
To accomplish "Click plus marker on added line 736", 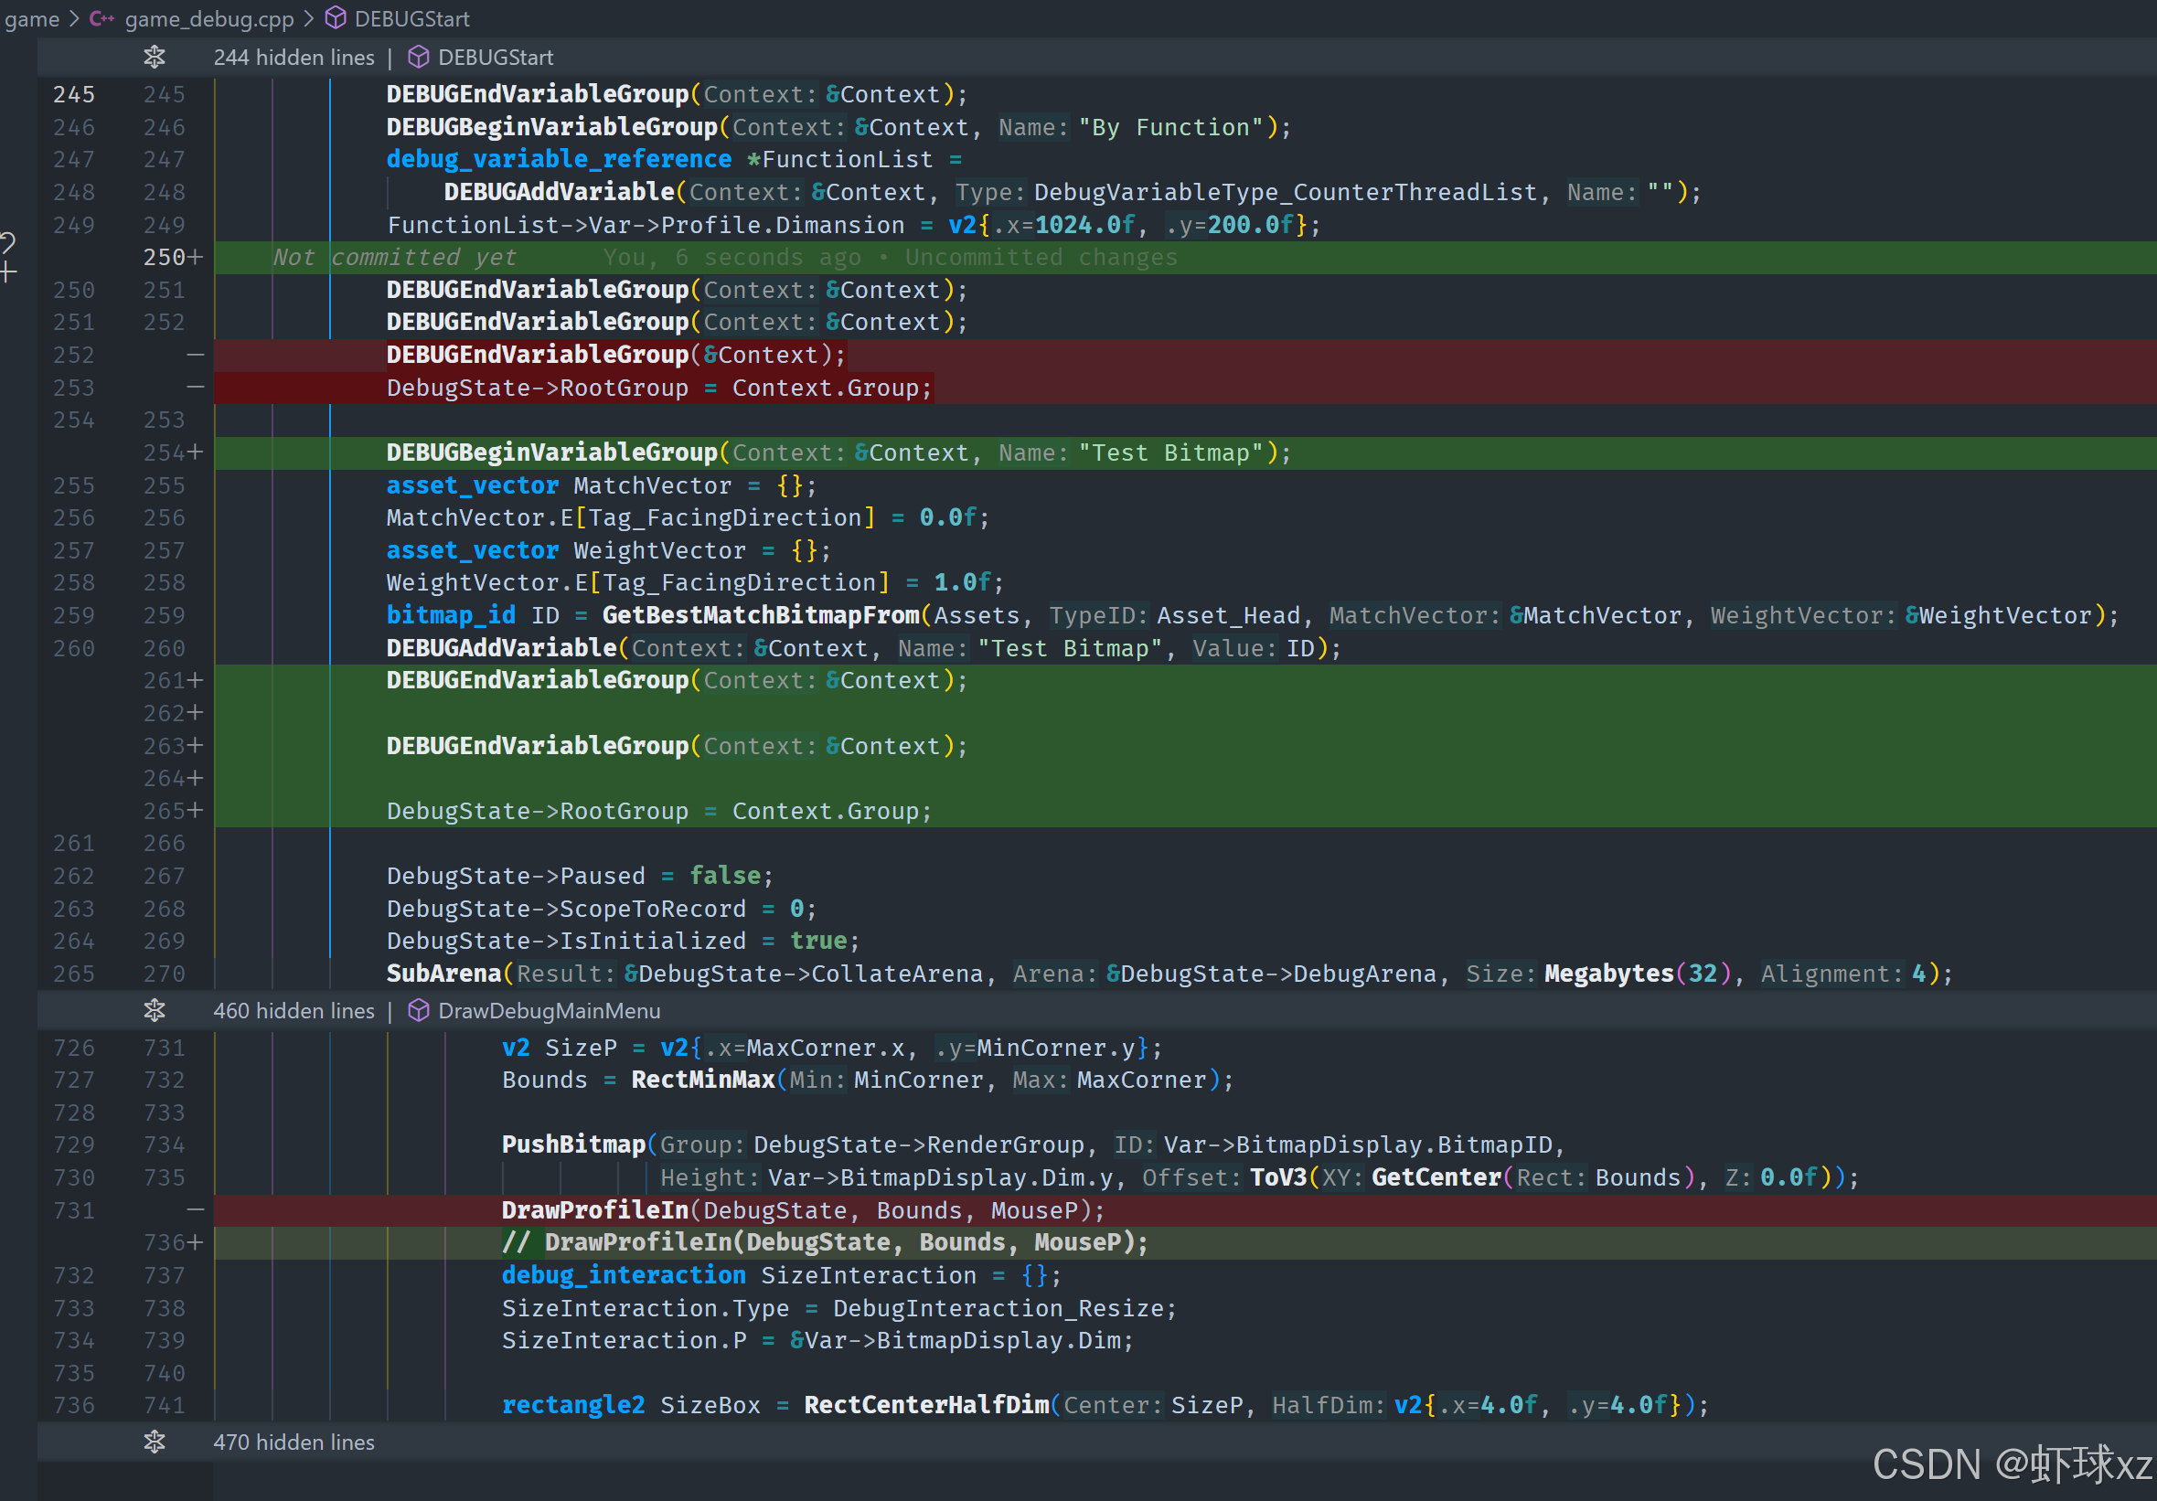I will [x=196, y=1242].
